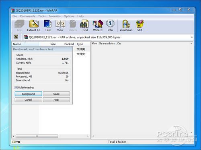Click the key icon in status bar
Viewport: 201px width, 150px height.
coord(18,142)
